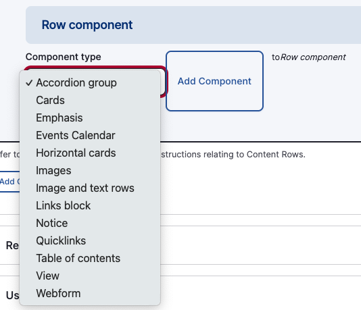Viewport: 361px width, 310px height.
Task: Click the checkmark beside Accordion group
Action: point(29,83)
